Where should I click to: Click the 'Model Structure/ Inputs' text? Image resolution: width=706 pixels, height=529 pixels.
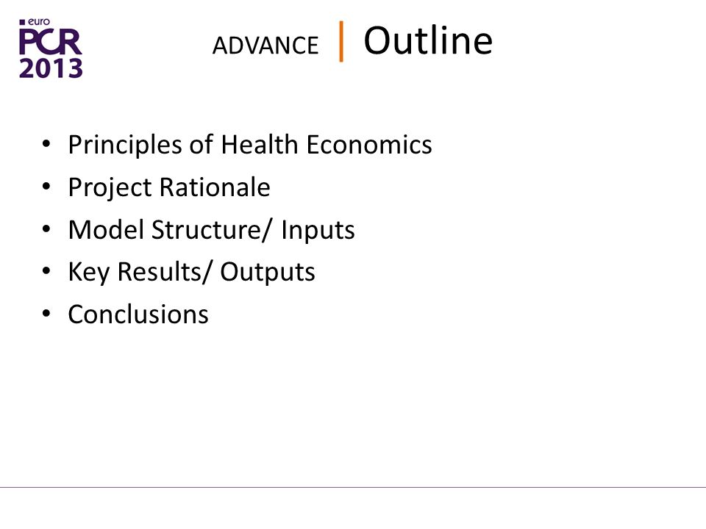point(212,230)
